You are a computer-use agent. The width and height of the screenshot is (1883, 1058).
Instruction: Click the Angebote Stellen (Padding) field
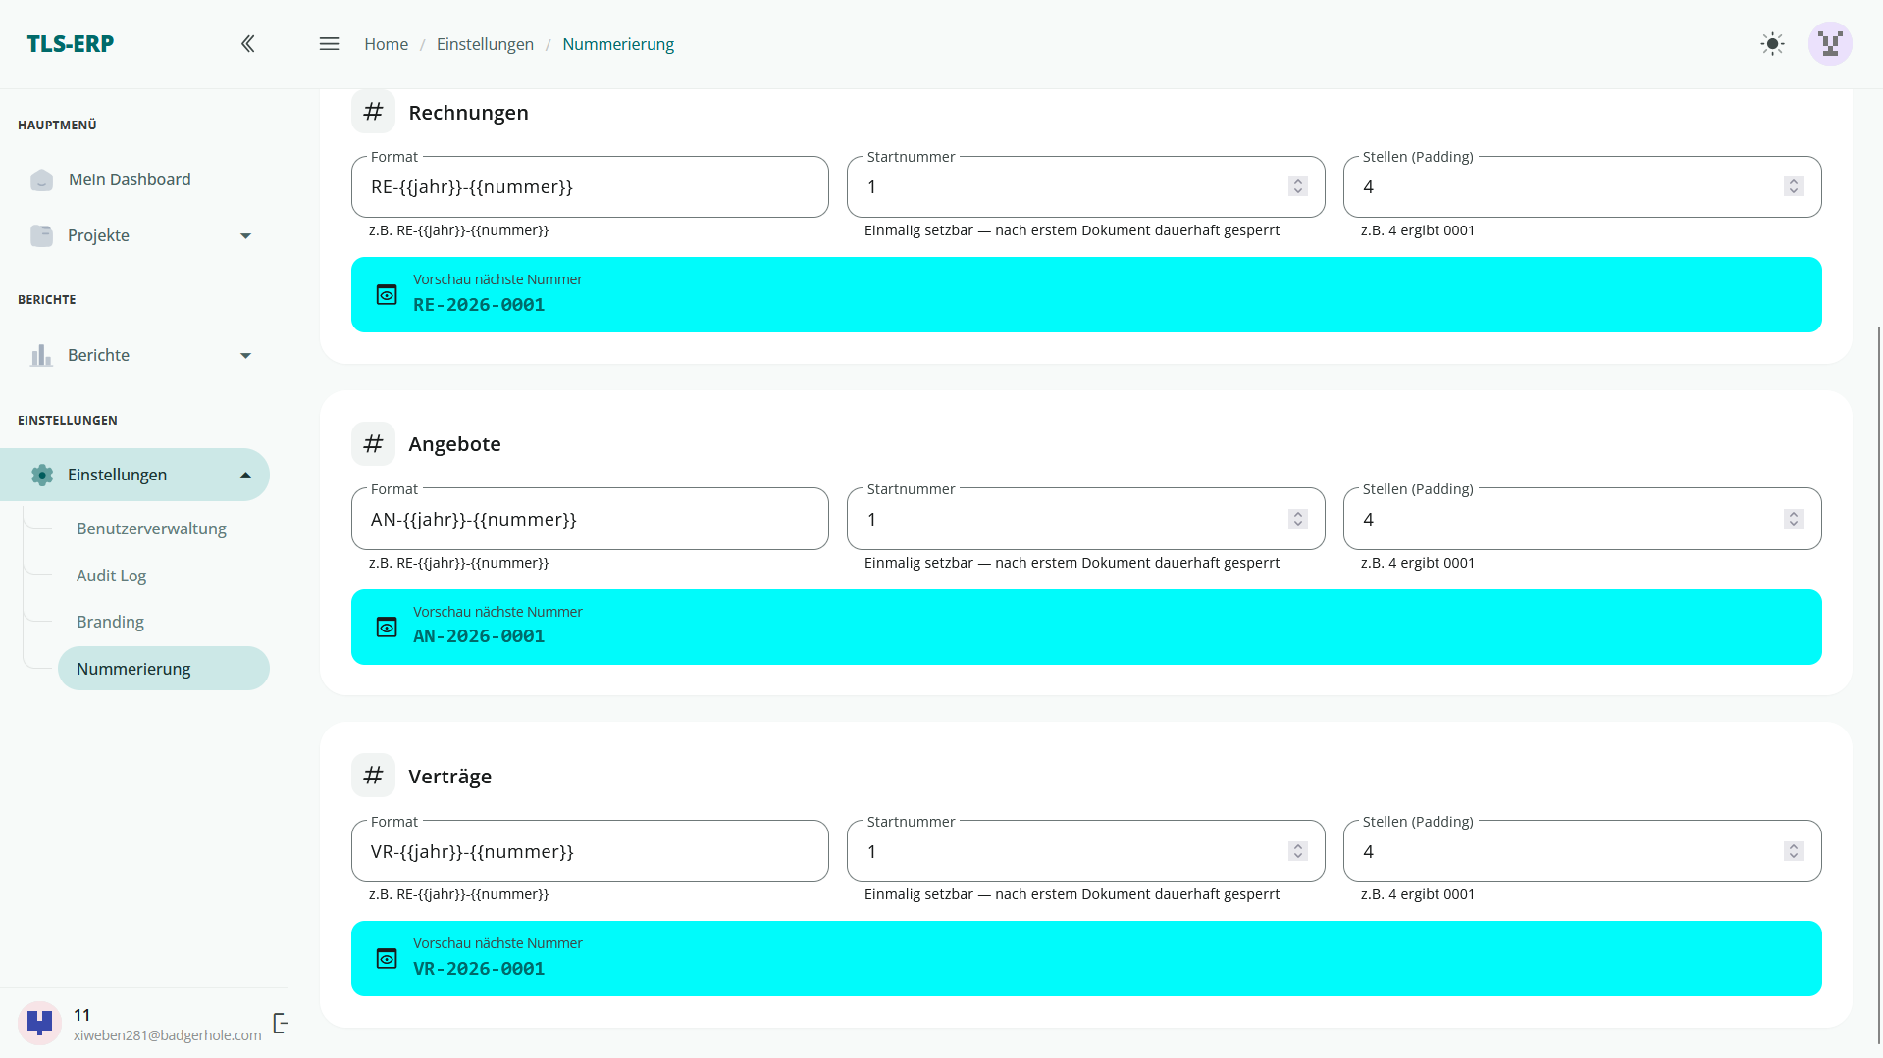pyautogui.click(x=1582, y=519)
